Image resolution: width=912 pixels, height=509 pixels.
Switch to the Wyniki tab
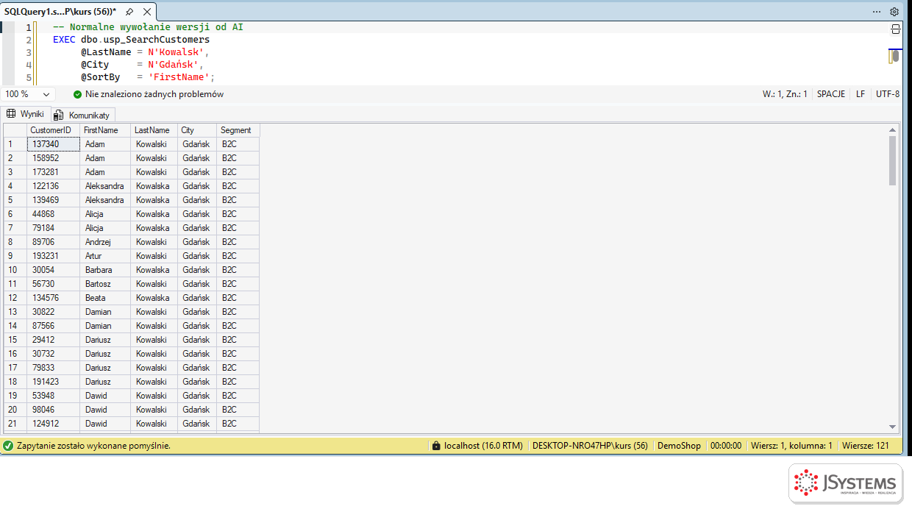(x=26, y=114)
